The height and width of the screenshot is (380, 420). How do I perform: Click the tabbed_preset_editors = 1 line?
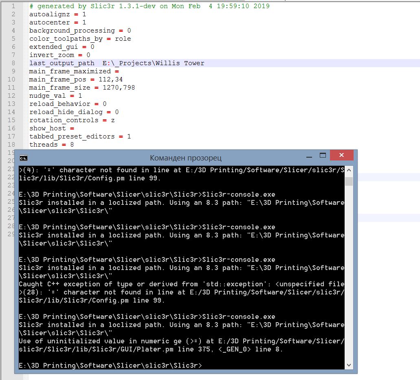[x=80, y=136]
